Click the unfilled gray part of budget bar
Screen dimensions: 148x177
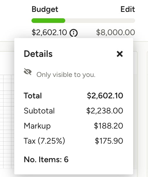(100, 21)
